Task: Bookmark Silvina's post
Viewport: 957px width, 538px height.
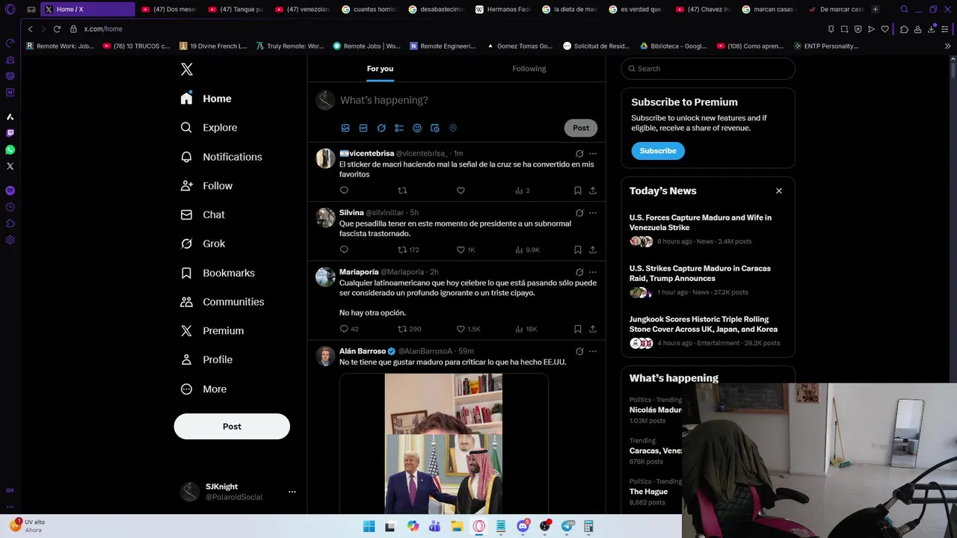Action: (578, 250)
